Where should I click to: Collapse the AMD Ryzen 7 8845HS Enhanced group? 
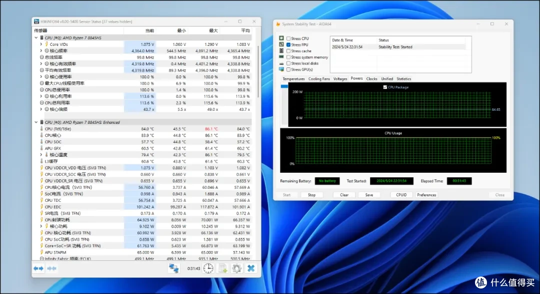point(36,122)
